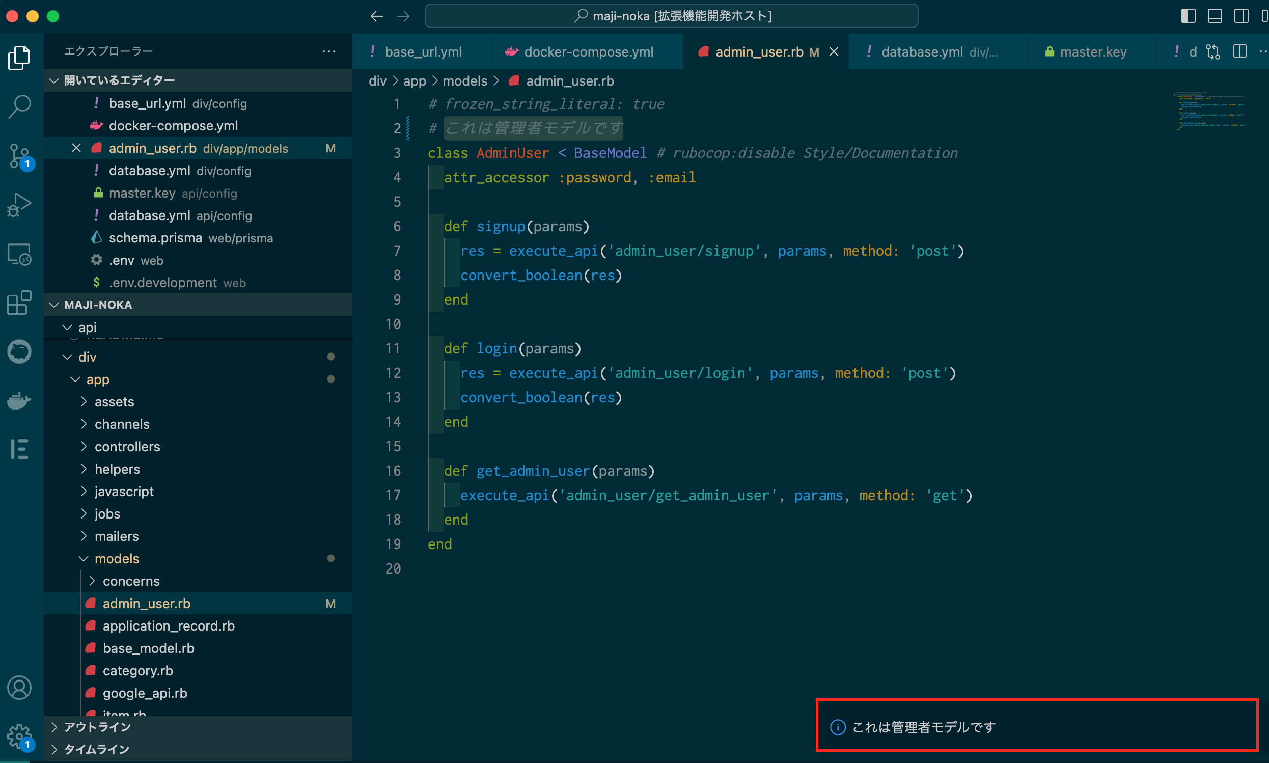The width and height of the screenshot is (1269, 763).
Task: Open Source Control view with badge
Action: point(19,156)
